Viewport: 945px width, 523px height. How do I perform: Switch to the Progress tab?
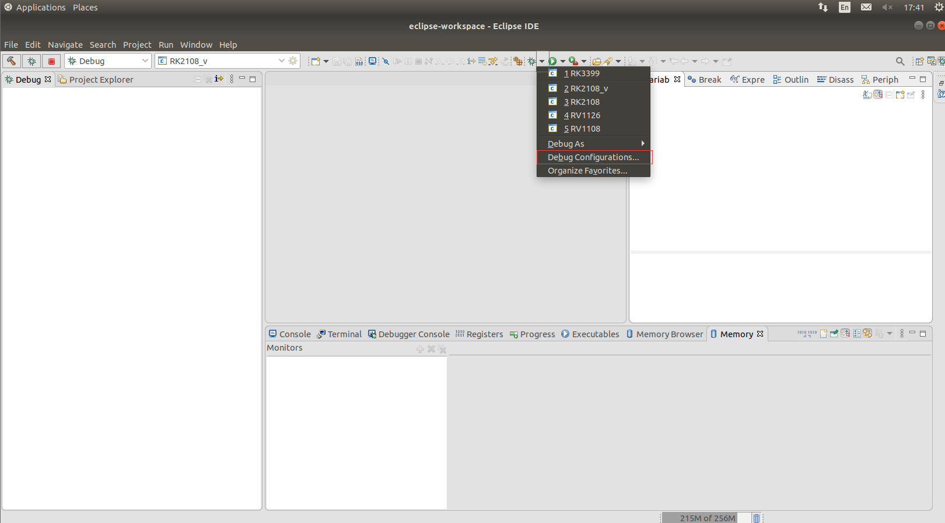pyautogui.click(x=532, y=334)
